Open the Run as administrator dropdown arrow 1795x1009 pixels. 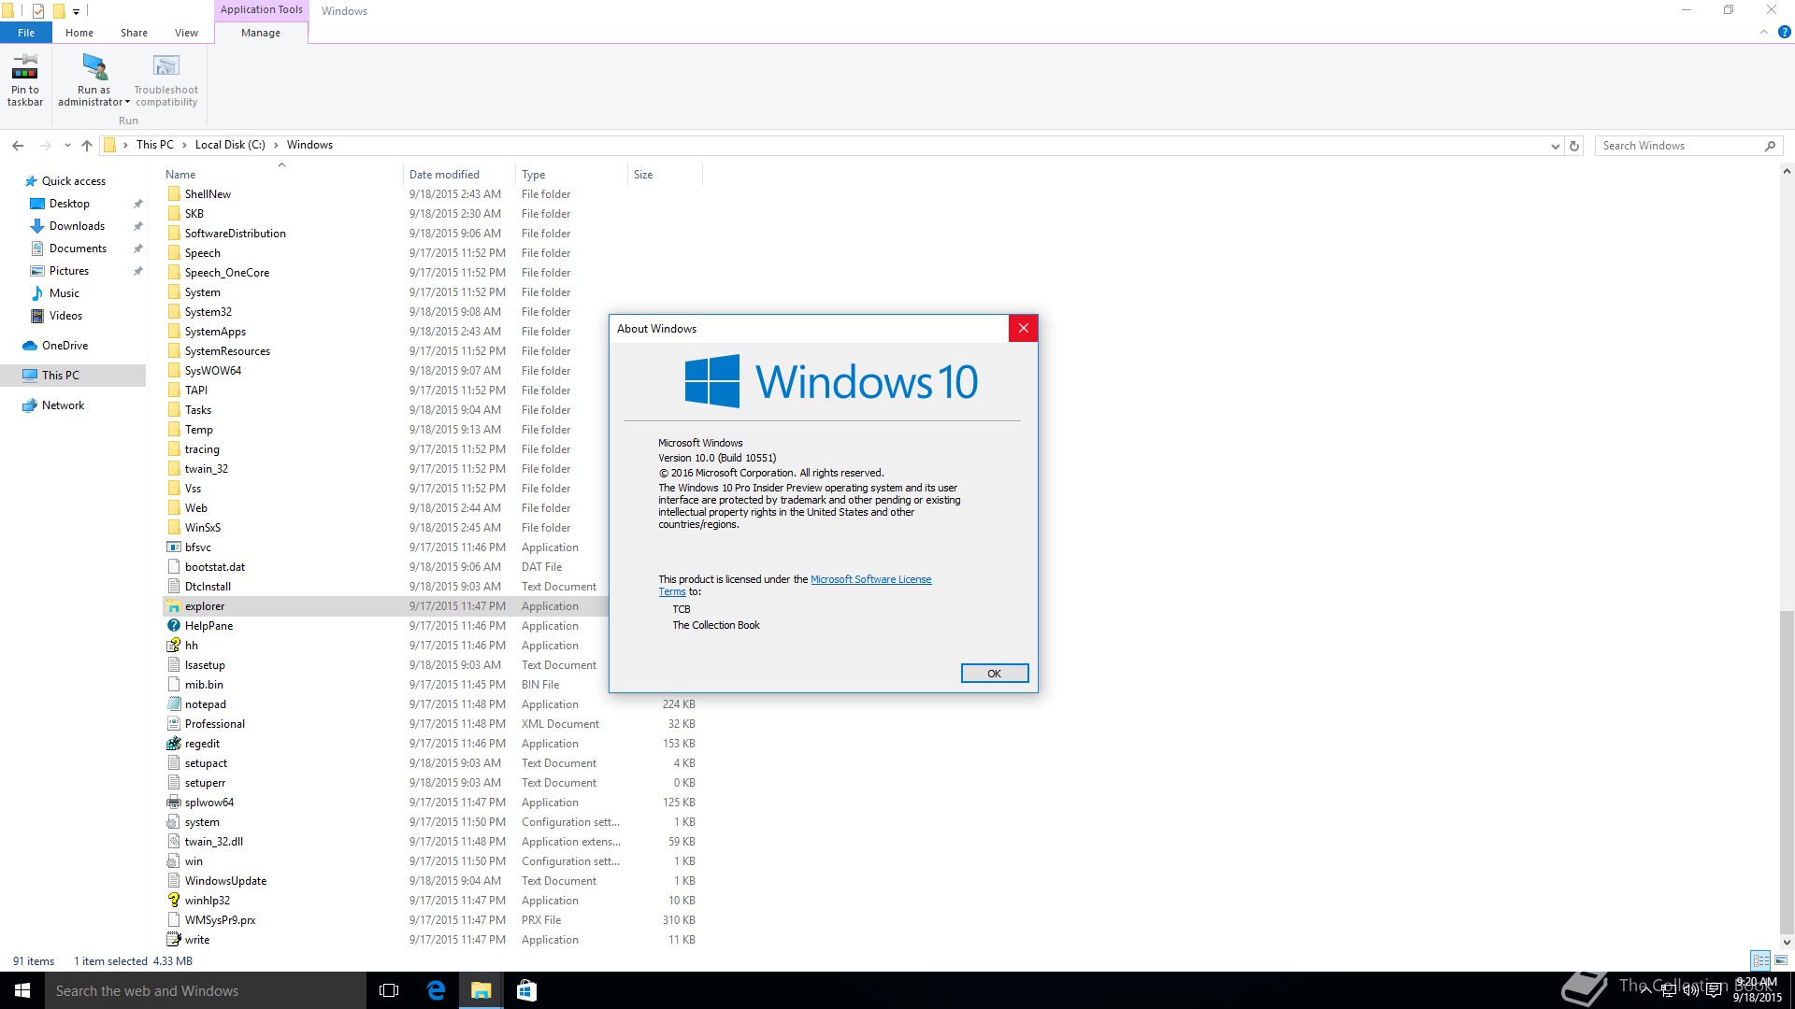[127, 103]
